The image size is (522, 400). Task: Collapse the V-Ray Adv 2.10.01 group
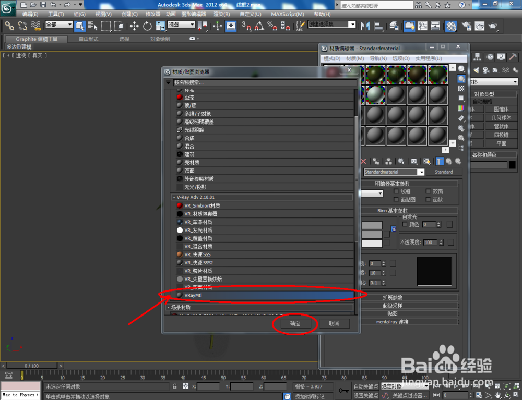(x=174, y=197)
